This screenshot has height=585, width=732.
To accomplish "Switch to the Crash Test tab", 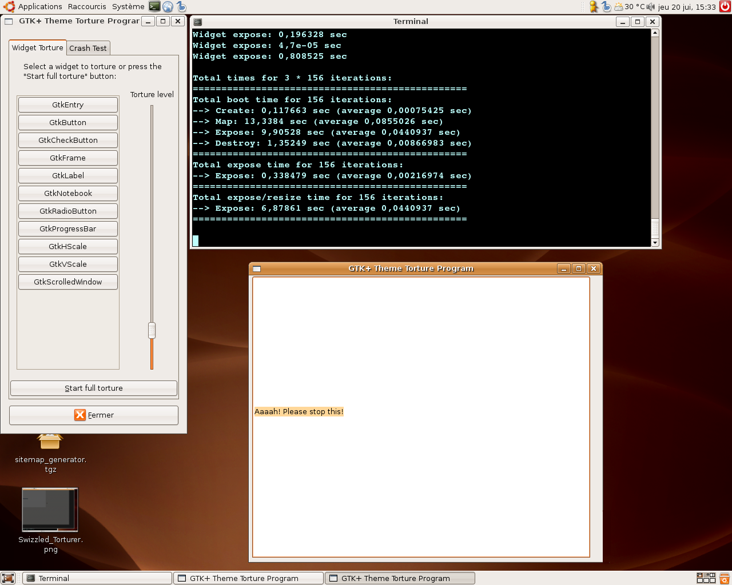I will (x=88, y=49).
